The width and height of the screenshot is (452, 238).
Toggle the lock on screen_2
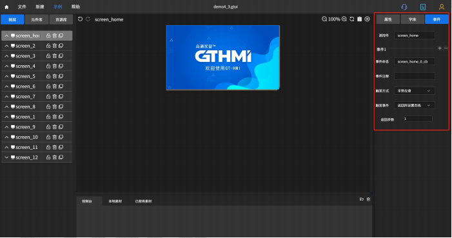coord(48,46)
